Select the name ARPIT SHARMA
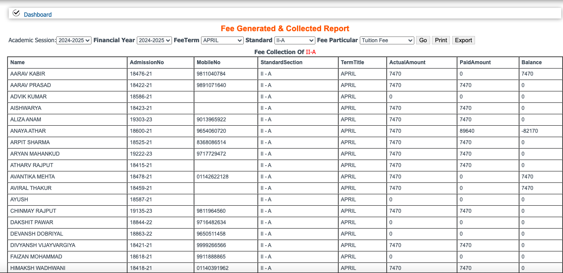Image resolution: width=563 pixels, height=273 pixels. [x=30, y=142]
